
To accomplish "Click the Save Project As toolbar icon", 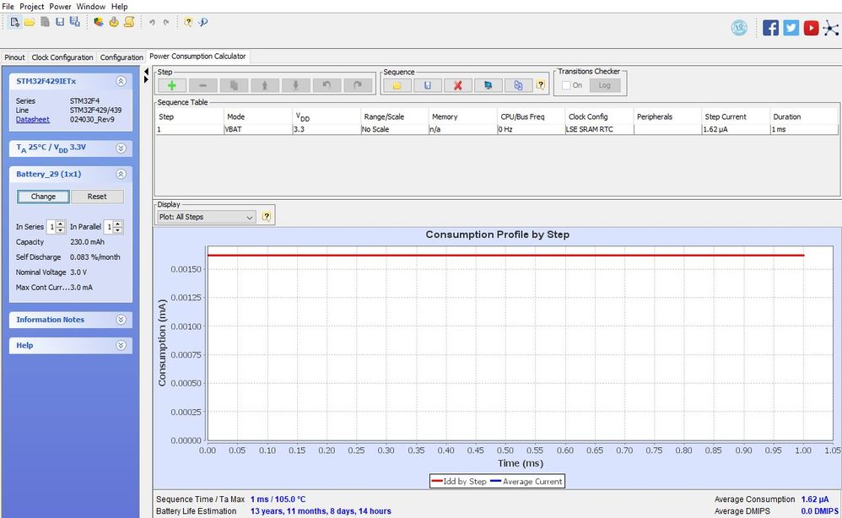I will pyautogui.click(x=74, y=22).
